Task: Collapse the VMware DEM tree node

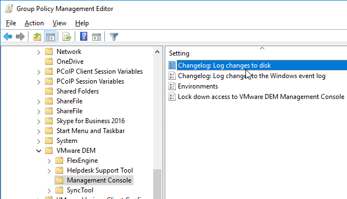Action: (x=39, y=151)
